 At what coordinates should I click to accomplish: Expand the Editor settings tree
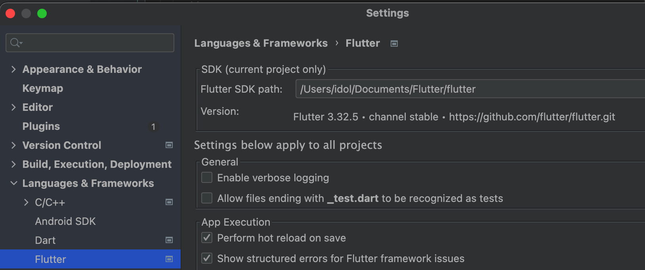[x=13, y=107]
